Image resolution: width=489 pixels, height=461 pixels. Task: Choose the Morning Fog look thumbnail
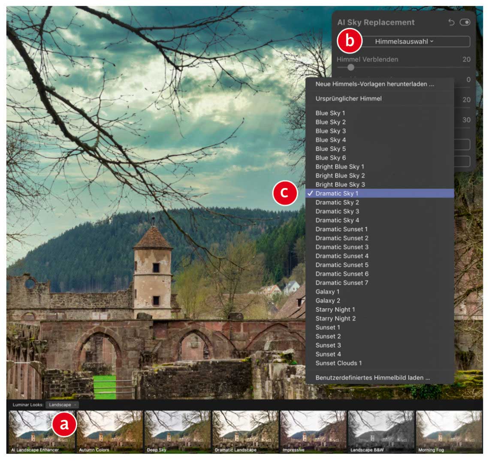[449, 431]
